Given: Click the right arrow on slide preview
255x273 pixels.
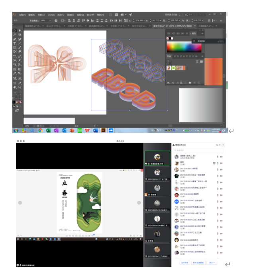Looking at the screenshot, I should 139,203.
